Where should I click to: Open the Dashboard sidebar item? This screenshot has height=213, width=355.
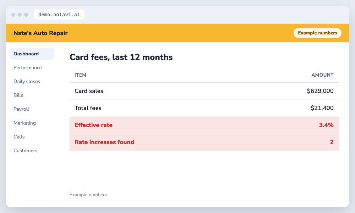point(32,54)
